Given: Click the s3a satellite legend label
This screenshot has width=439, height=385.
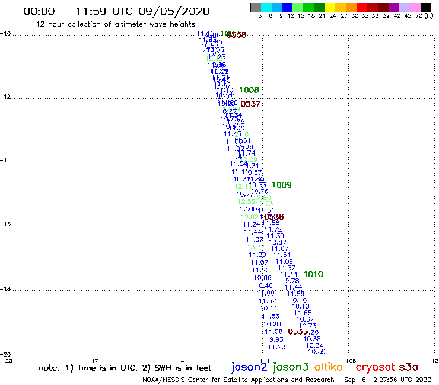Looking at the screenshot, I should pyautogui.click(x=409, y=367).
